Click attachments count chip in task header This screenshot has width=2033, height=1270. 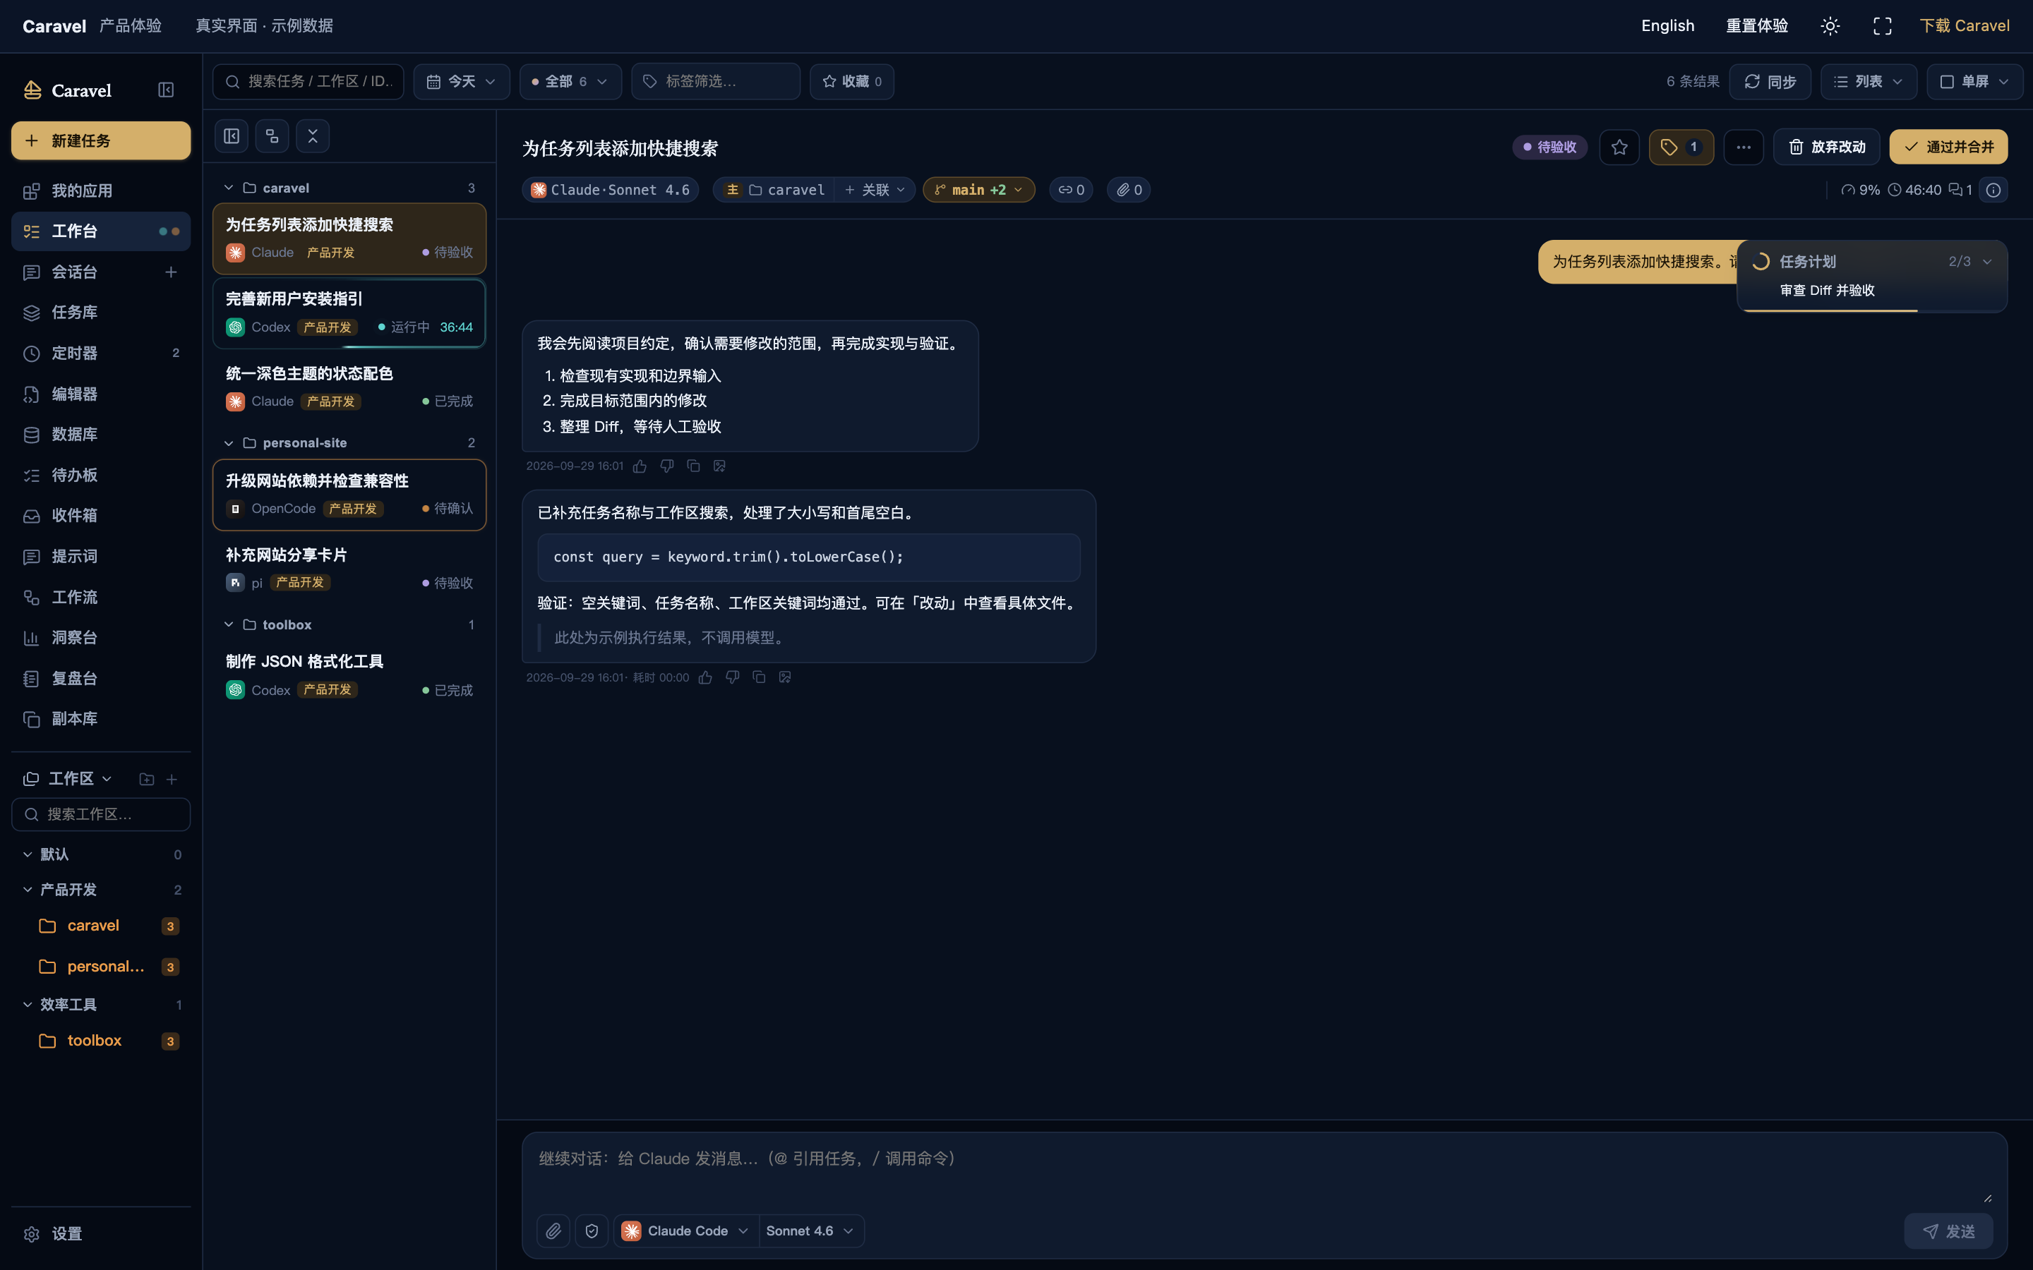(x=1128, y=190)
